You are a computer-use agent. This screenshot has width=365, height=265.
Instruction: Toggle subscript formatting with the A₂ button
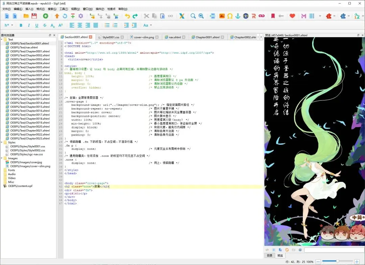53,25
